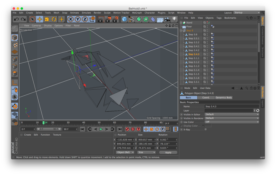This screenshot has height=175, width=276.
Task: Toggle the Z axis lock
Action: click(x=85, y=19)
